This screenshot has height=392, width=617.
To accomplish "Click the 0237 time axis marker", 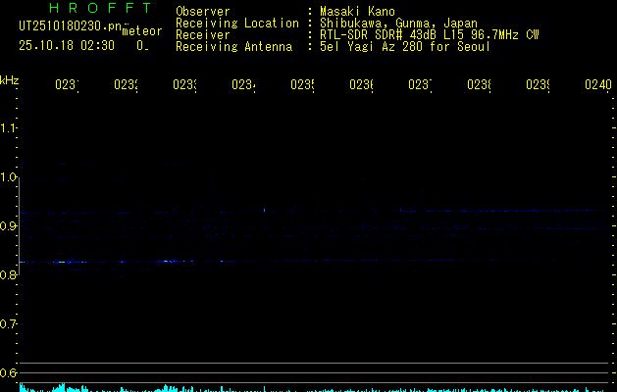I will click(x=420, y=85).
